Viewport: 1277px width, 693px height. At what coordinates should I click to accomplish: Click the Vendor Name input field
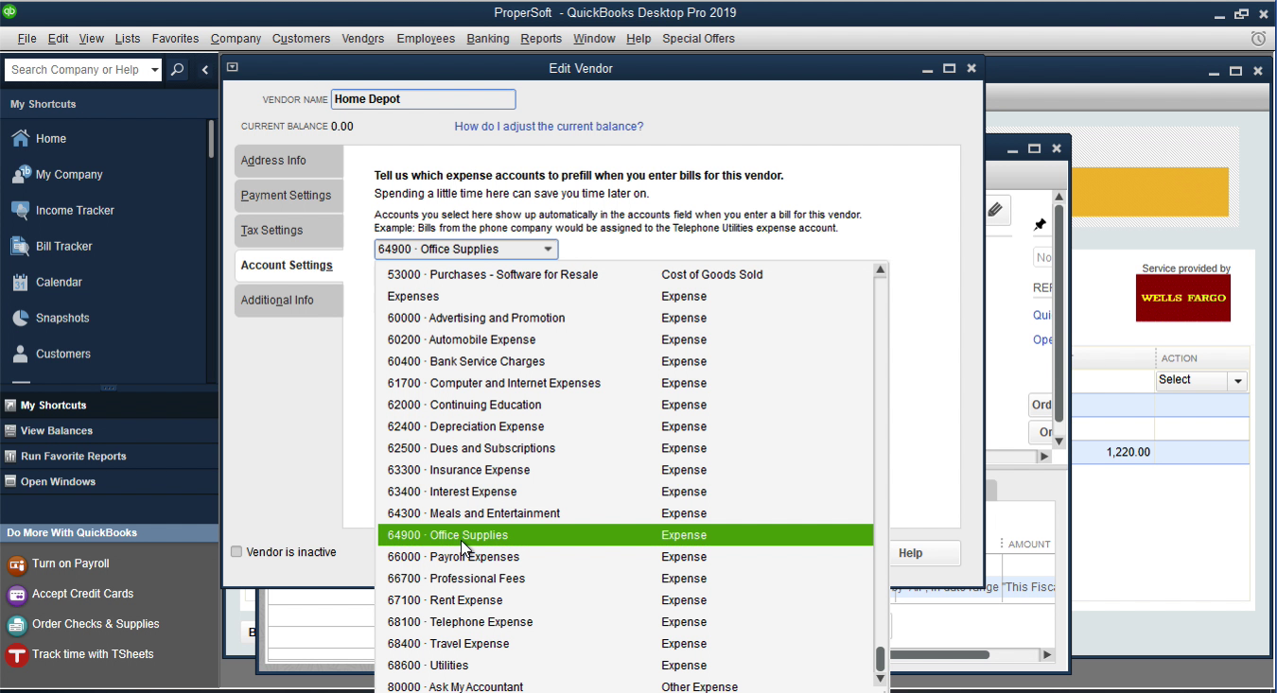coord(423,99)
